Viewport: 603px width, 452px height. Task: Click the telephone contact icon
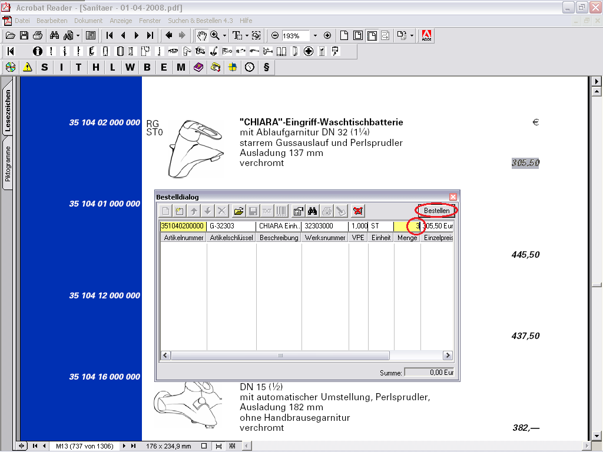216,67
